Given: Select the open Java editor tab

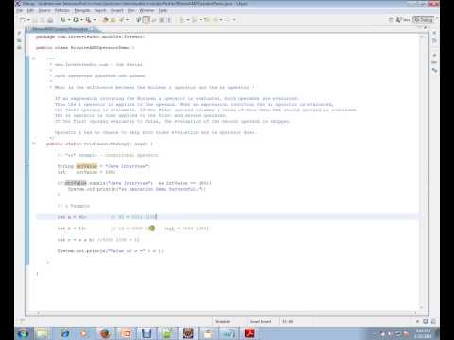Looking at the screenshot, I should 61,29.
